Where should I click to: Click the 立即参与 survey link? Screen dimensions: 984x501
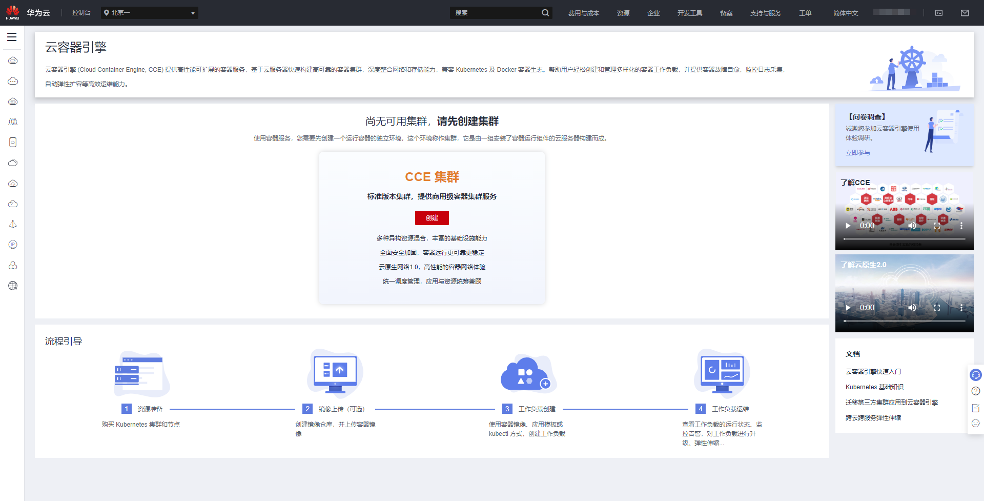[858, 153]
